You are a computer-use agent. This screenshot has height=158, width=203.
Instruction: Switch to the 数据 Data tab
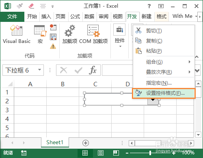click(89, 17)
